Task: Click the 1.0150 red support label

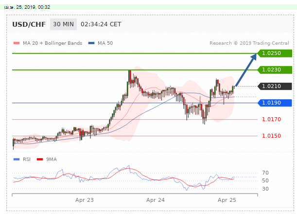Action: click(x=271, y=136)
